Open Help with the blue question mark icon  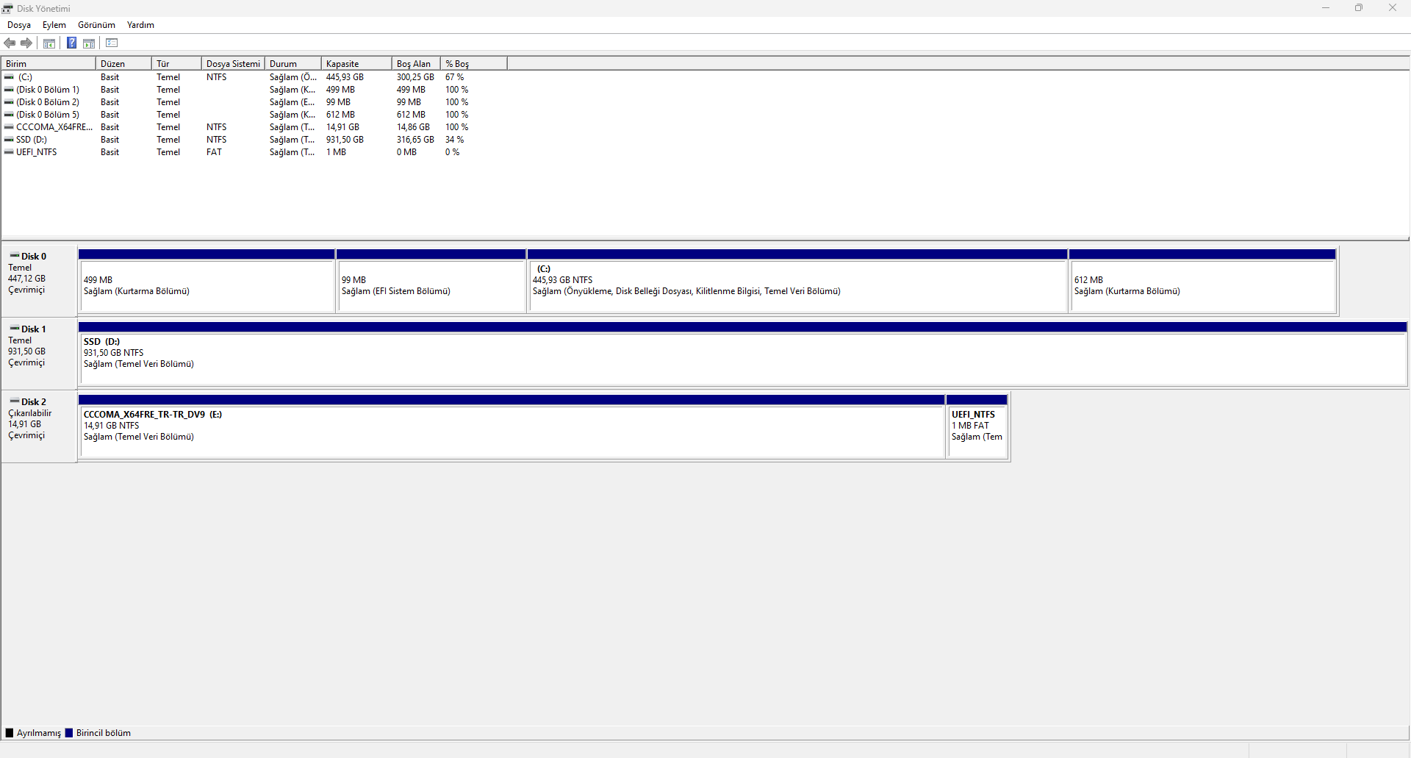[72, 43]
